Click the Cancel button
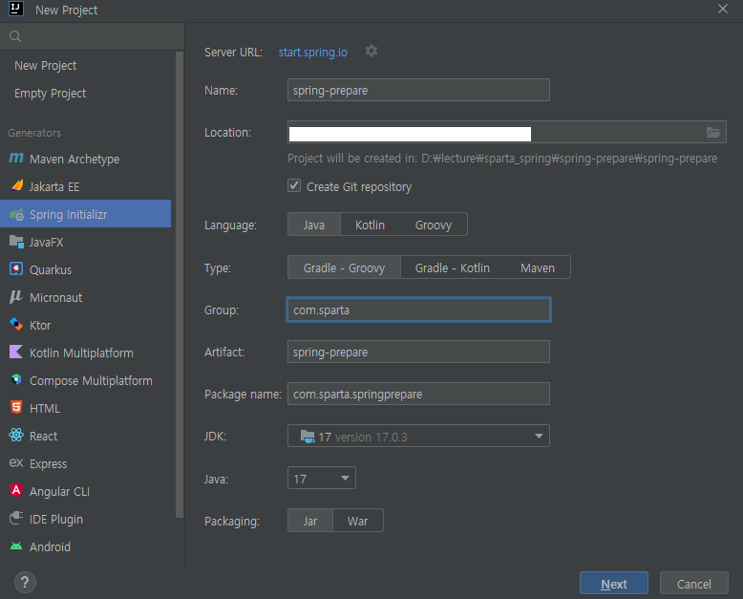This screenshot has width=743, height=599. pos(693,584)
